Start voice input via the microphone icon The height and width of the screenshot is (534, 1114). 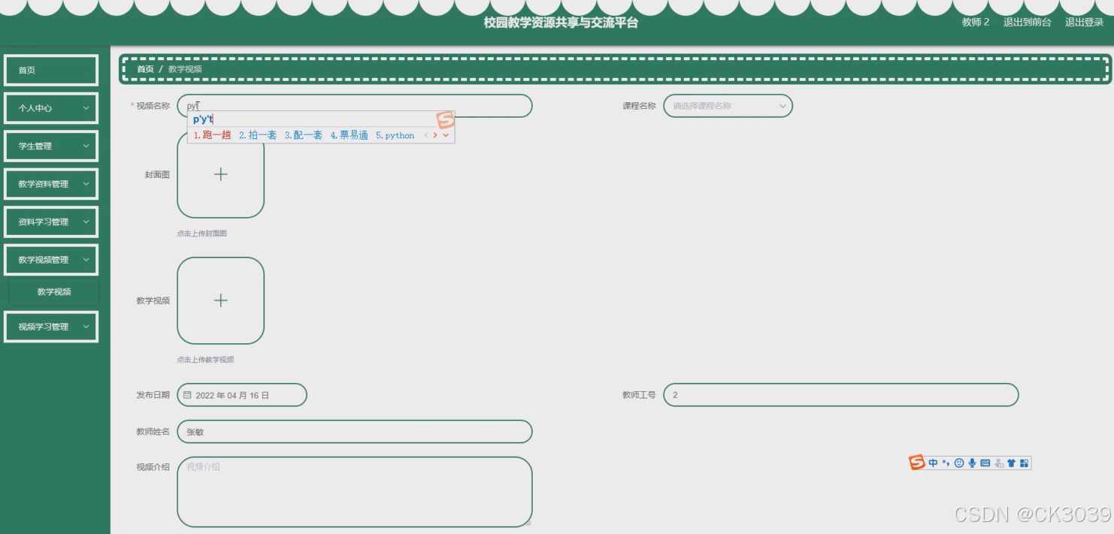click(972, 463)
